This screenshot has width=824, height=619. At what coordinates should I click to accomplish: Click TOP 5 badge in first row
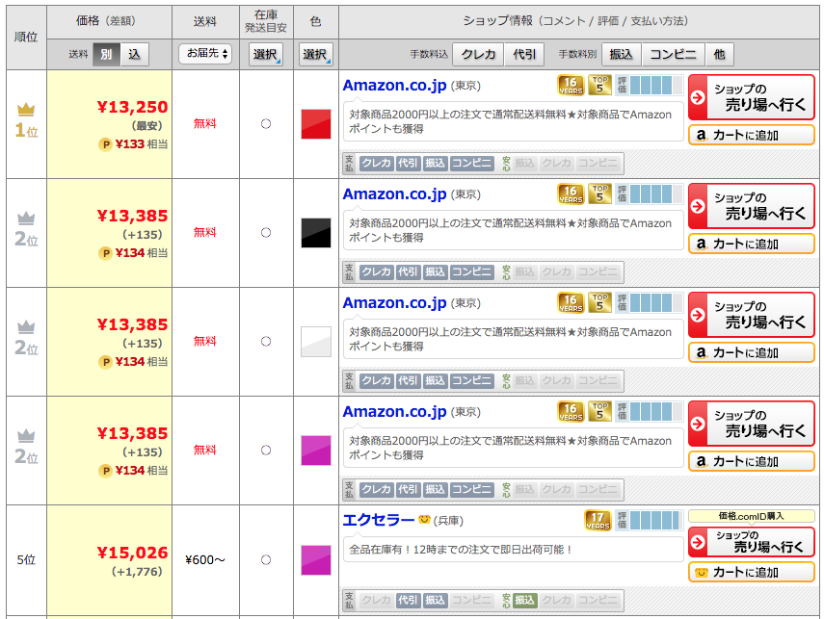point(599,85)
